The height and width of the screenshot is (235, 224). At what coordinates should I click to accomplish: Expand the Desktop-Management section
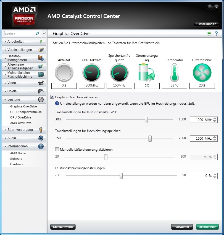click(x=24, y=58)
